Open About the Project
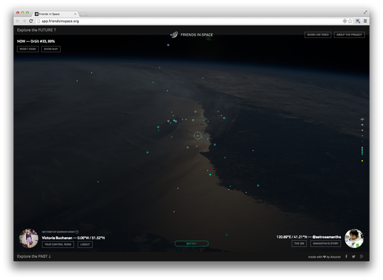 [x=349, y=35]
